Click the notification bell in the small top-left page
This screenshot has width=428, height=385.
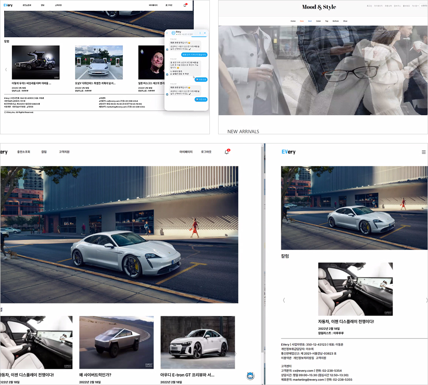pos(185,5)
